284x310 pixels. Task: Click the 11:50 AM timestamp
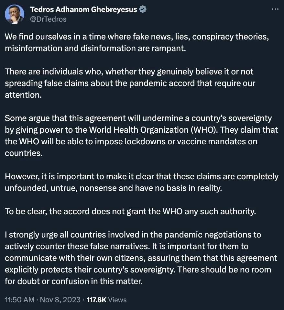[x=19, y=300]
